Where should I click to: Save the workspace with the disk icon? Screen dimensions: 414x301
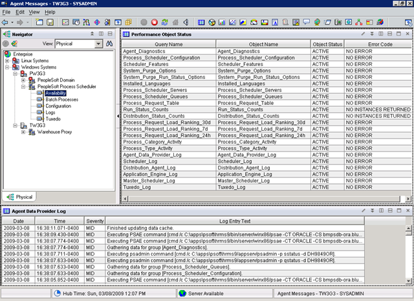[50, 23]
